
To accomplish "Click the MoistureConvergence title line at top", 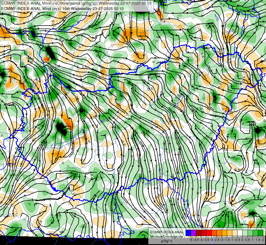I will (76, 3).
